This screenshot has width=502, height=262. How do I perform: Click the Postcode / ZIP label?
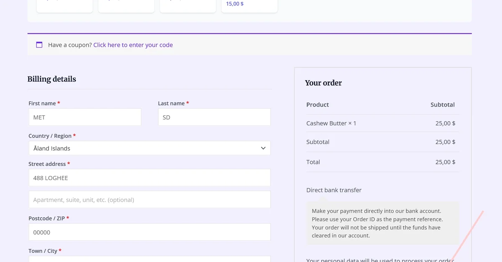click(46, 219)
